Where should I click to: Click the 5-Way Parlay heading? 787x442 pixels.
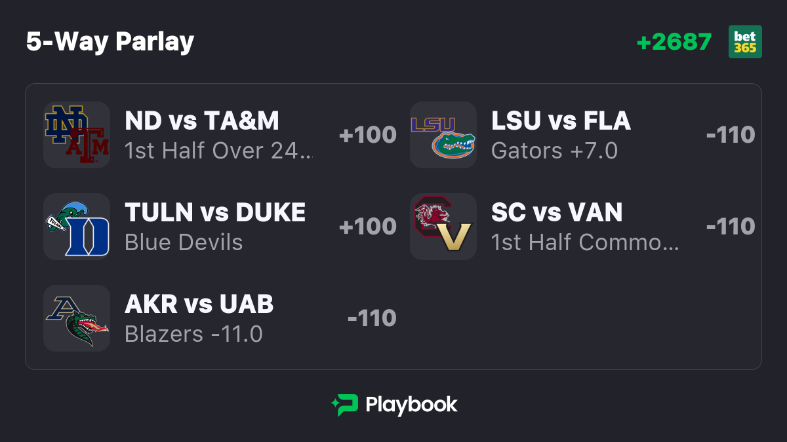click(110, 42)
